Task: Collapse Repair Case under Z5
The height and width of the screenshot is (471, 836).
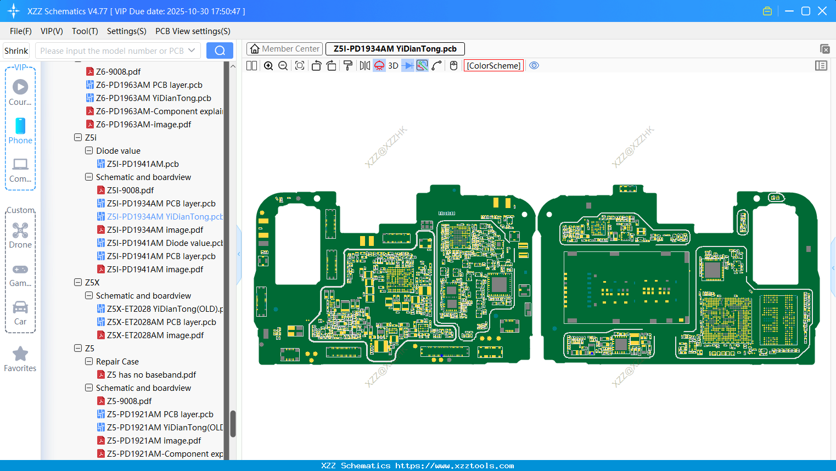Action: tap(88, 361)
